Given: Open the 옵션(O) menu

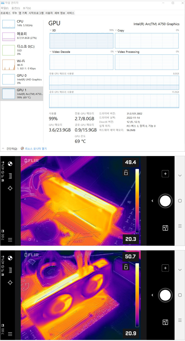Looking at the screenshot, I should pyautogui.click(x=16, y=8).
